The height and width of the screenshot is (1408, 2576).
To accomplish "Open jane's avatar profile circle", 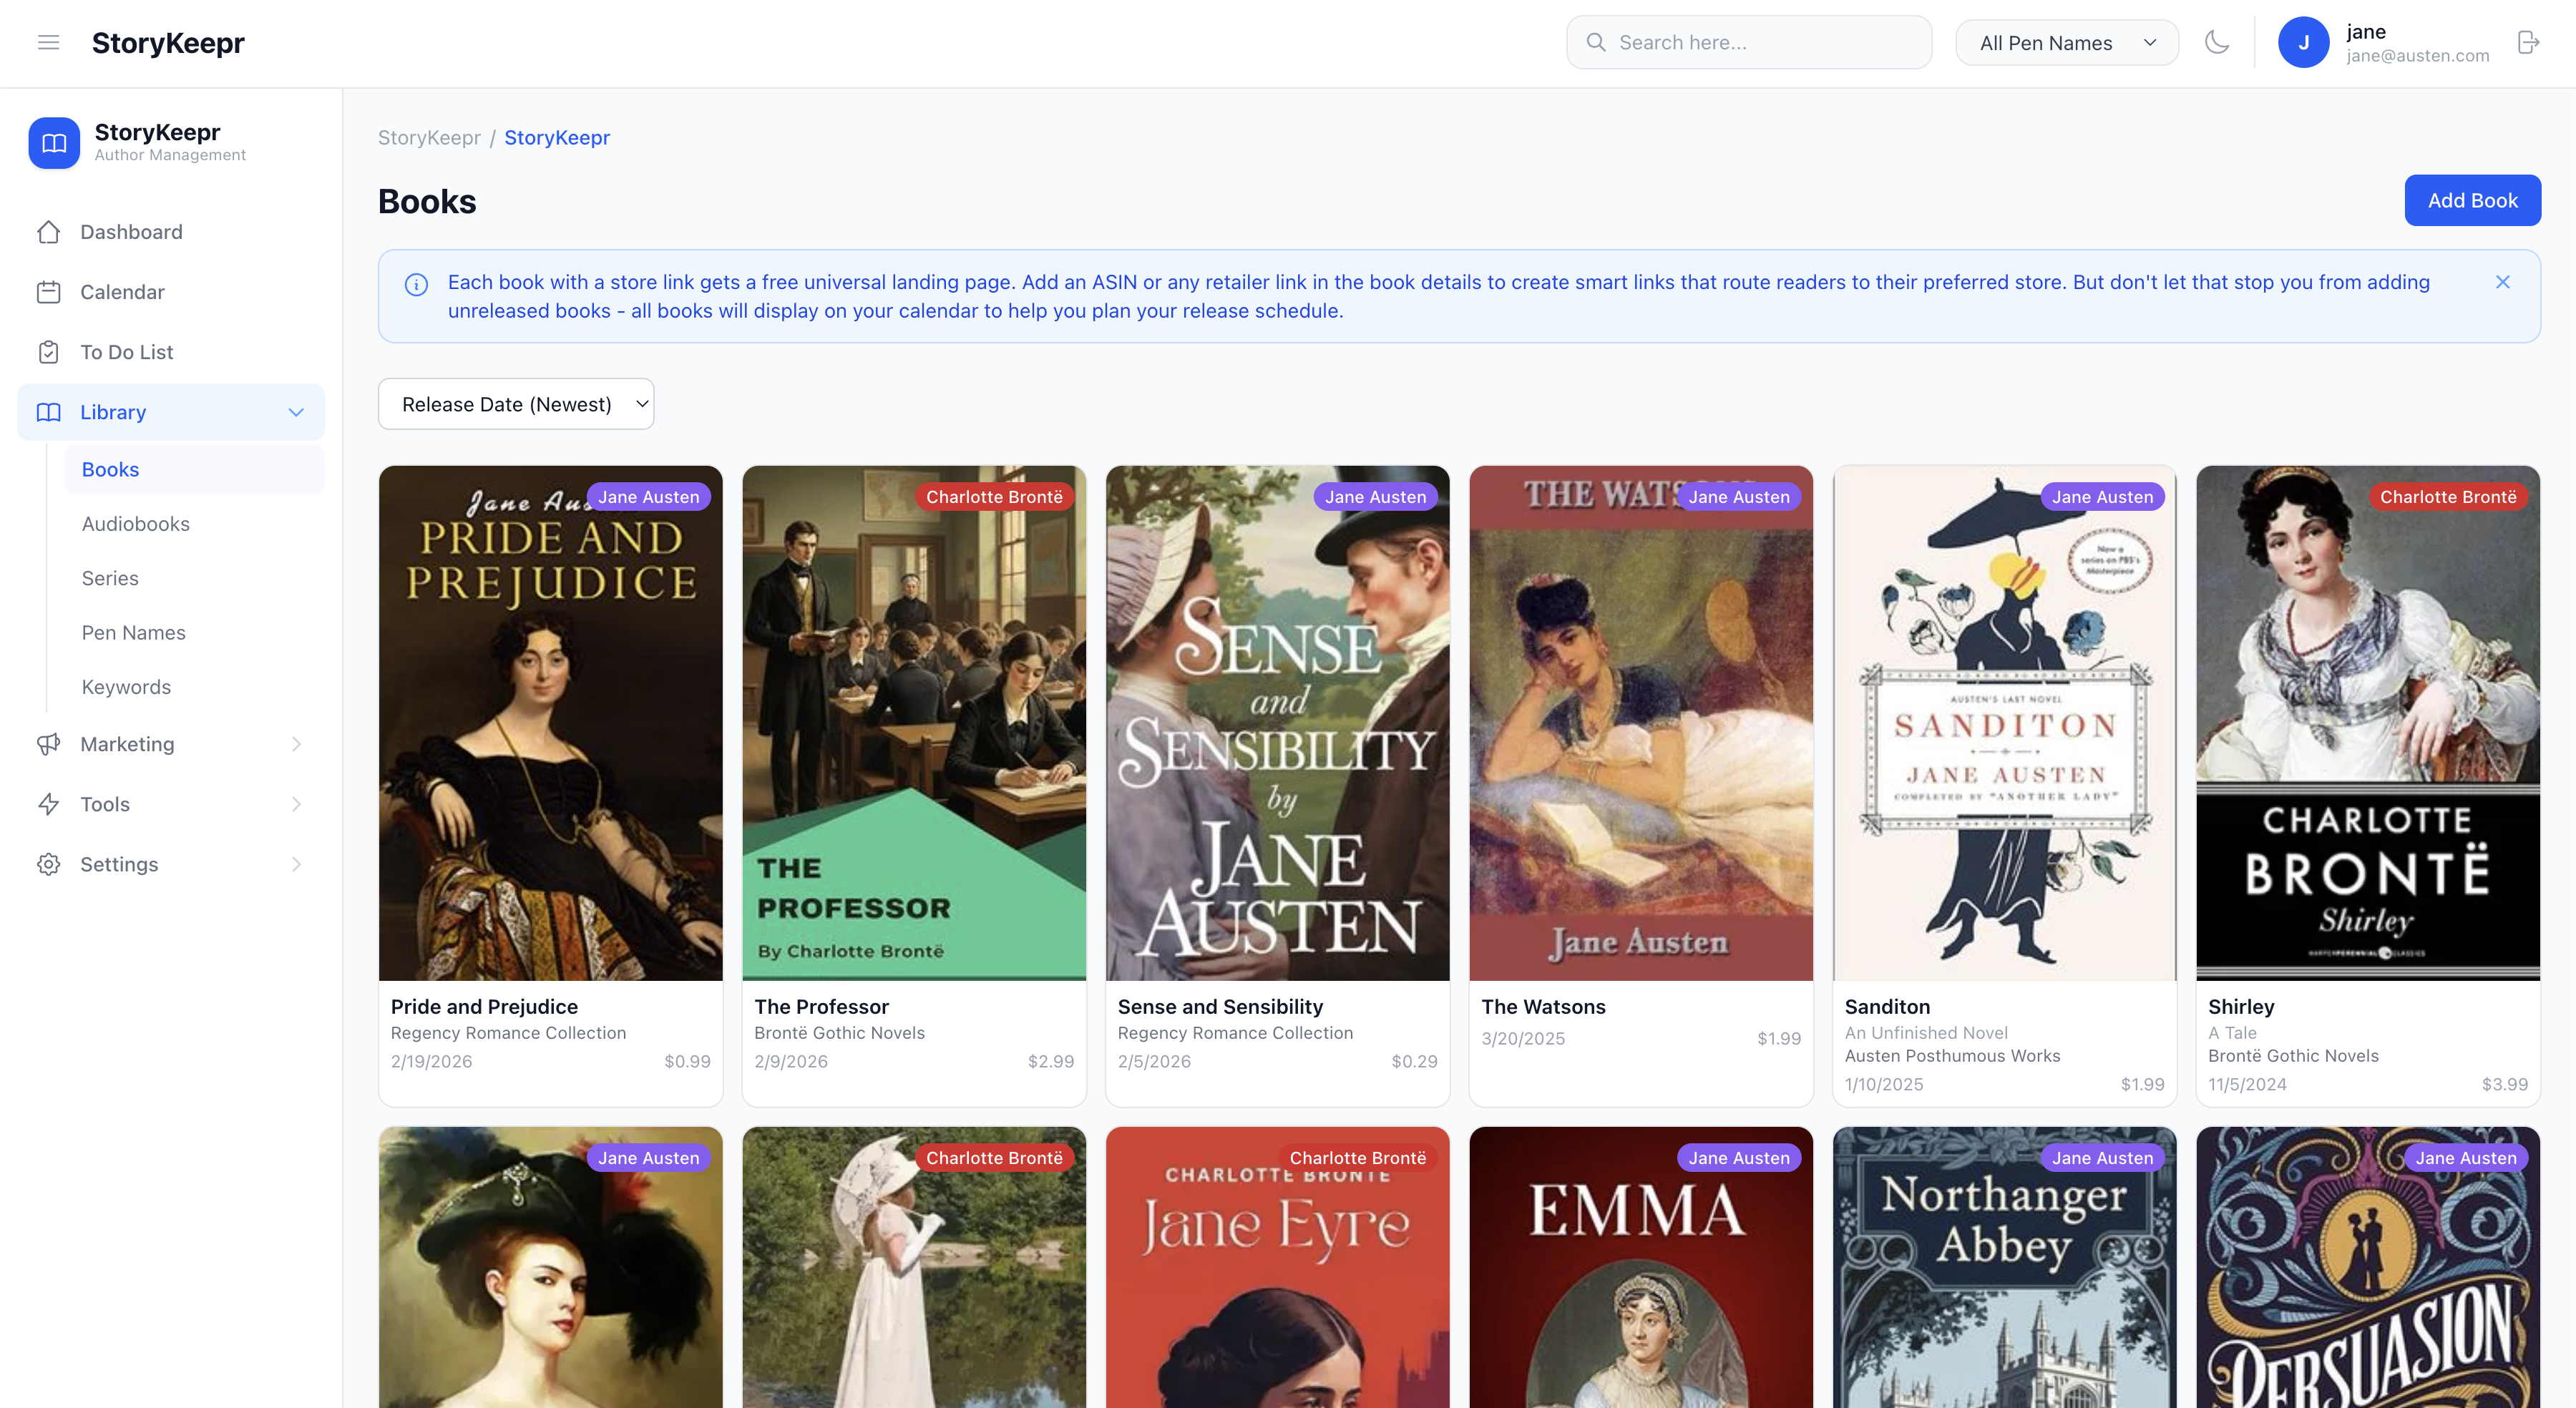I will [x=2304, y=42].
